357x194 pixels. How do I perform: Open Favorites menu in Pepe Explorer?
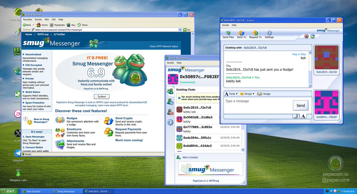27,19
